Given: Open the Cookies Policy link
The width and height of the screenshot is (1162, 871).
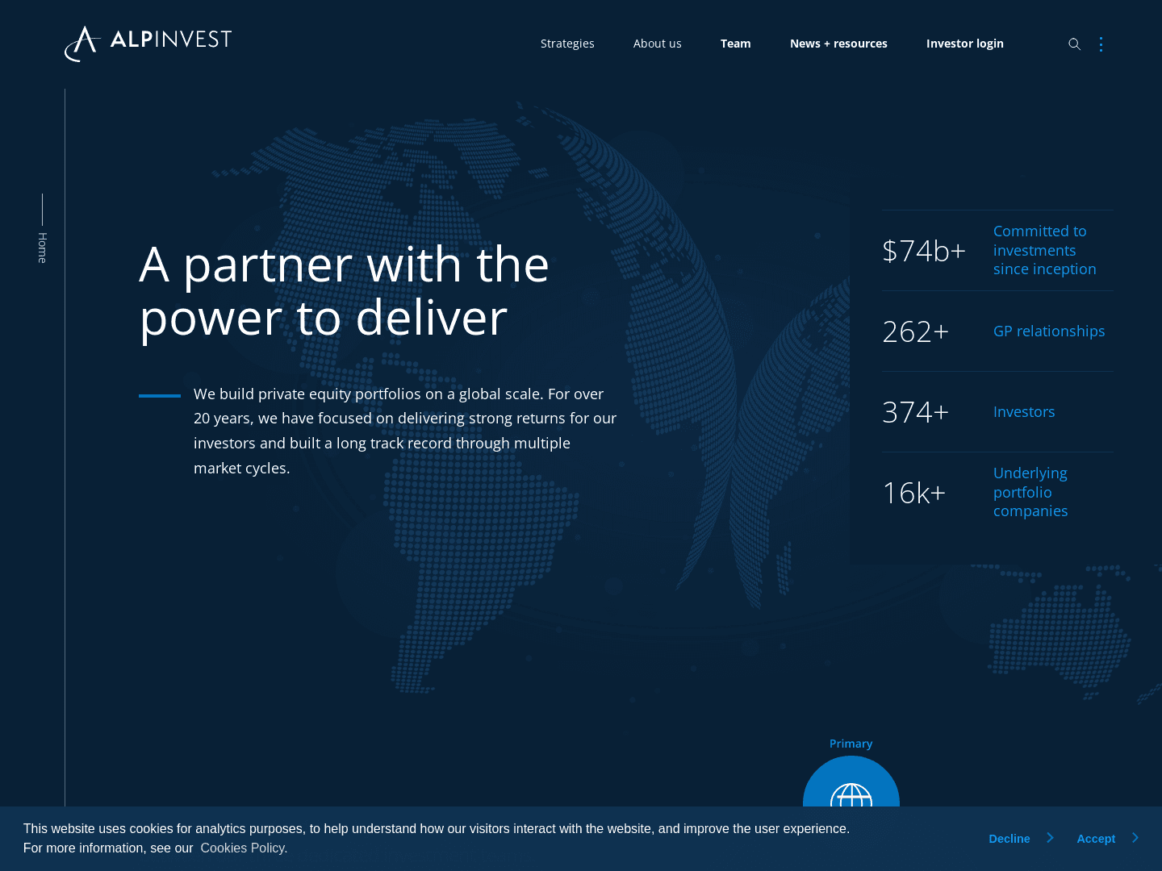Looking at the screenshot, I should pyautogui.click(x=244, y=848).
